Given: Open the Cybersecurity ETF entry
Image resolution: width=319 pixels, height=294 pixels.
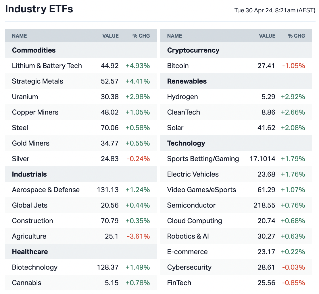Looking at the screenshot, I should [x=189, y=267].
